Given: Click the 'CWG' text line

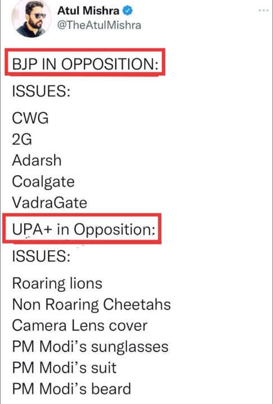Looking at the screenshot, I should (x=30, y=118).
